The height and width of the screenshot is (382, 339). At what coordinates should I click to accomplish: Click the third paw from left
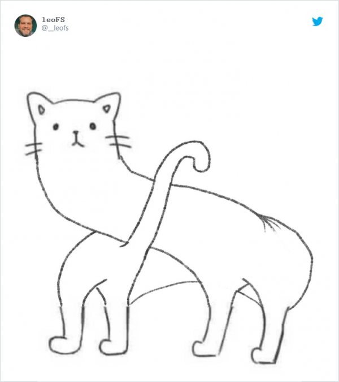pos(206,349)
